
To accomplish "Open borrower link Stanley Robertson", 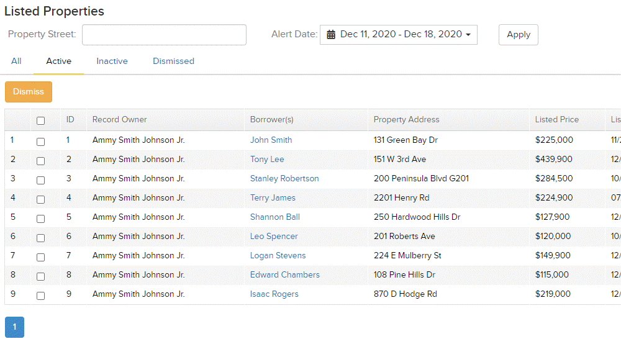I will (284, 179).
